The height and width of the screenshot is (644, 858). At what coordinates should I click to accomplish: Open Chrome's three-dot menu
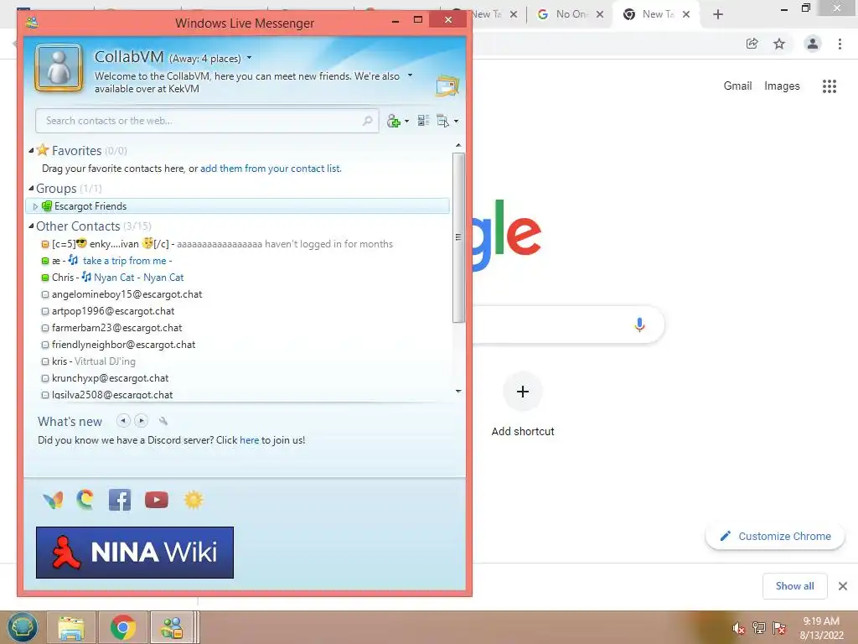coord(840,44)
